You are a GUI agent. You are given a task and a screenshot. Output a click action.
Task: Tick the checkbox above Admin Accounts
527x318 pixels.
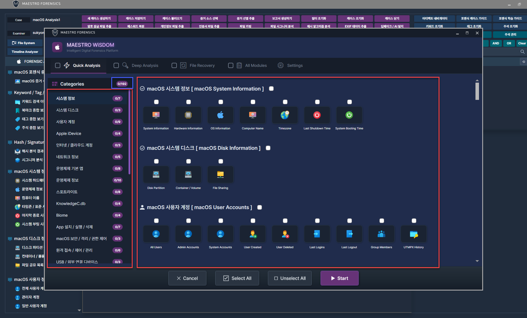(189, 221)
